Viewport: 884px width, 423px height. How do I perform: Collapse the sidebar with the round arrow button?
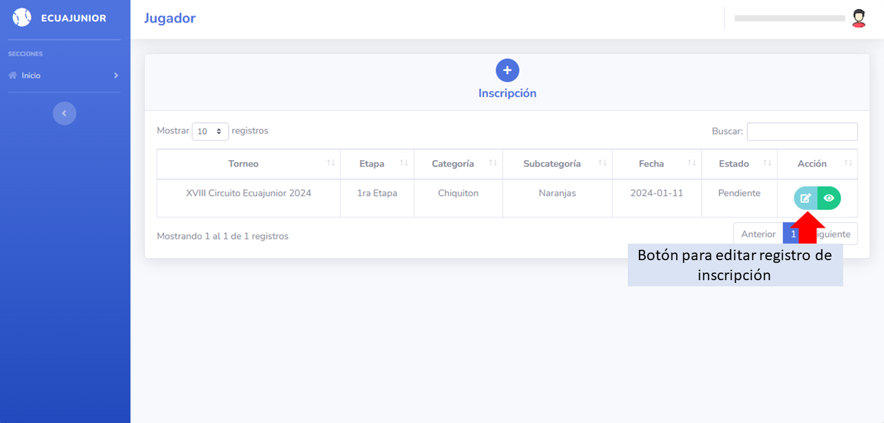click(64, 113)
